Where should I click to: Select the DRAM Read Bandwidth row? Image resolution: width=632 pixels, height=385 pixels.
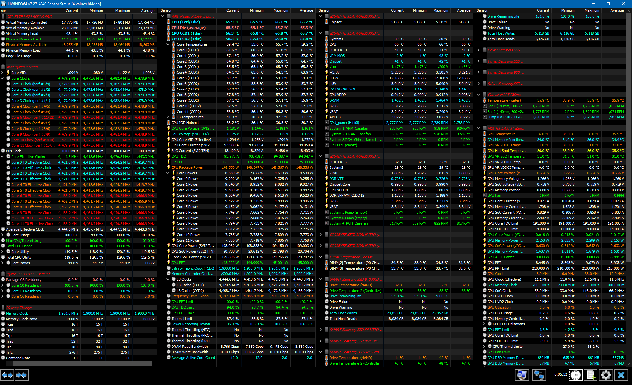(x=237, y=346)
